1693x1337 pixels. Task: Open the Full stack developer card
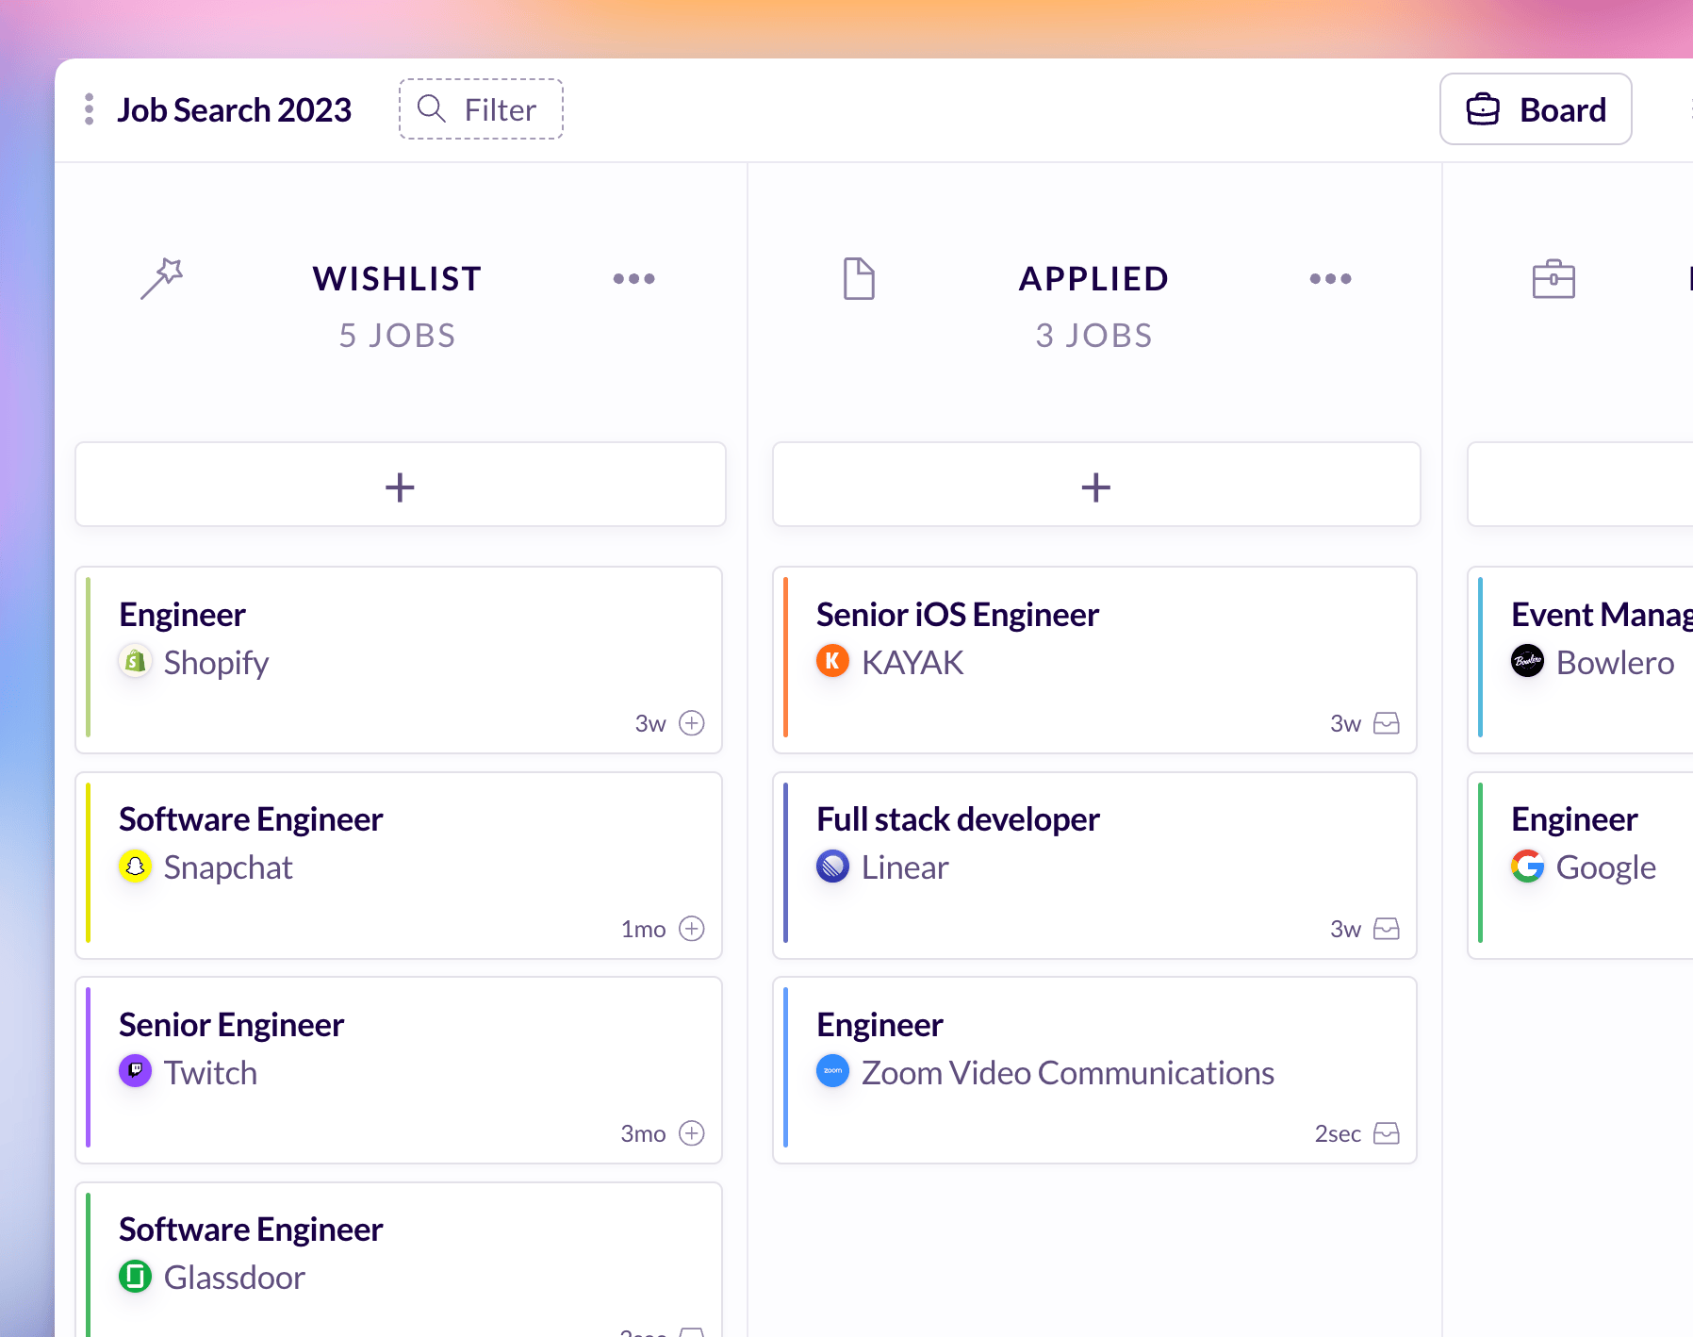pyautogui.click(x=1094, y=866)
